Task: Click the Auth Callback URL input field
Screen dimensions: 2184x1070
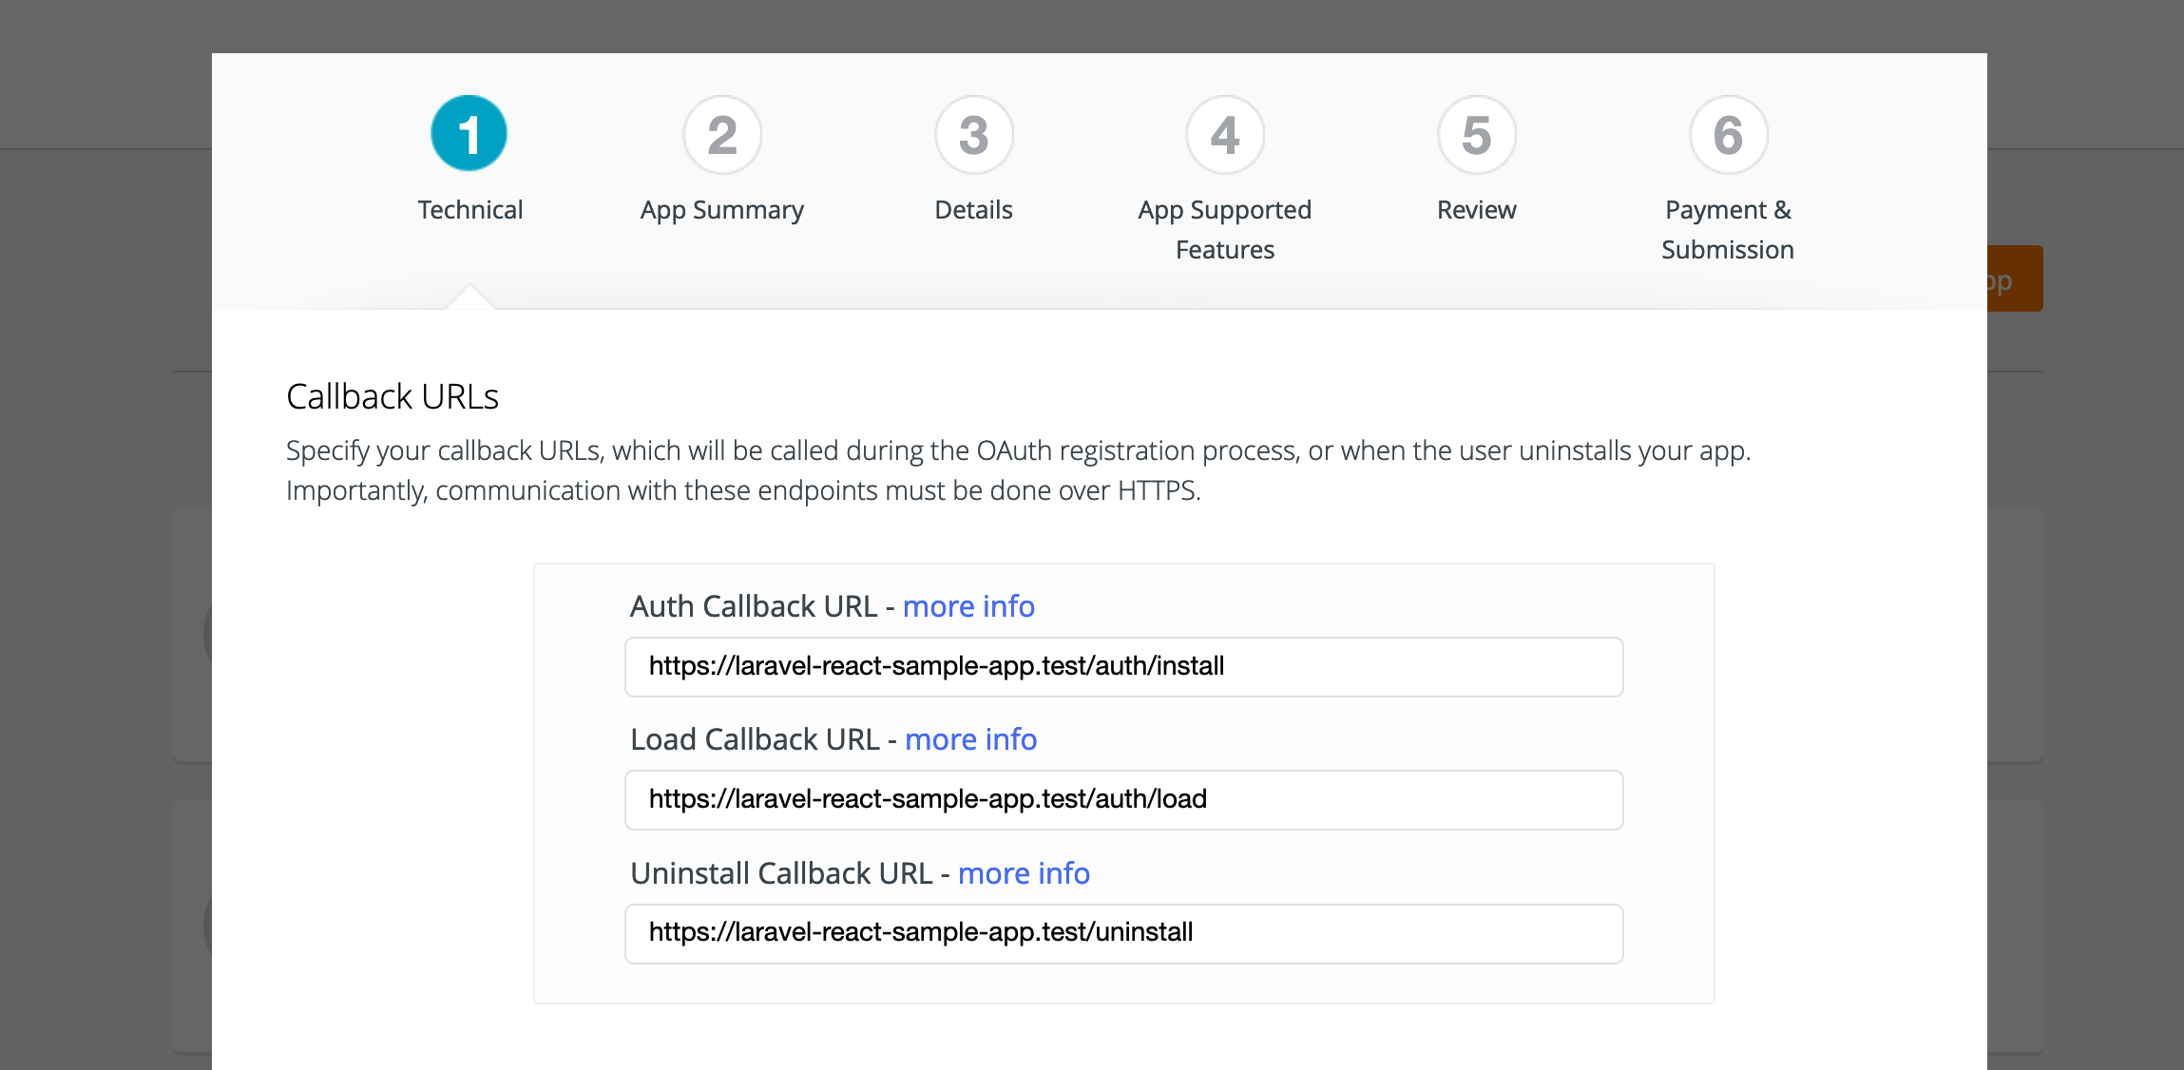Action: click(x=1122, y=666)
